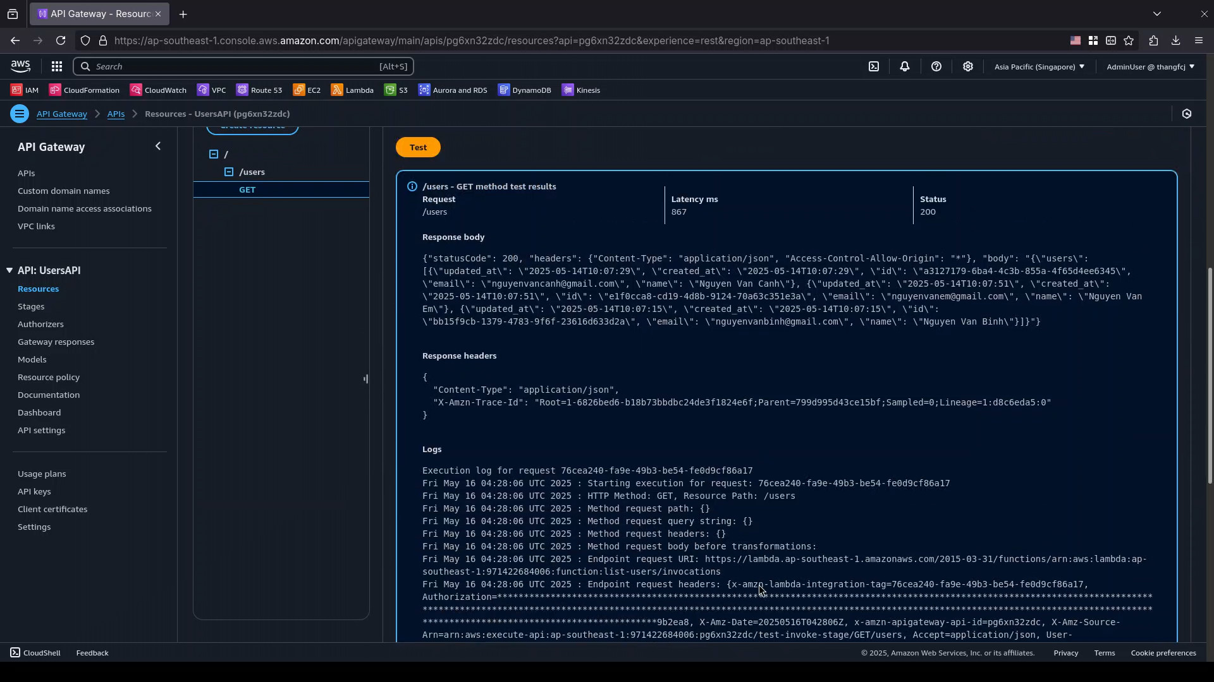Image resolution: width=1214 pixels, height=682 pixels.
Task: Open the Lambda favorites shortcut
Action: point(352,90)
